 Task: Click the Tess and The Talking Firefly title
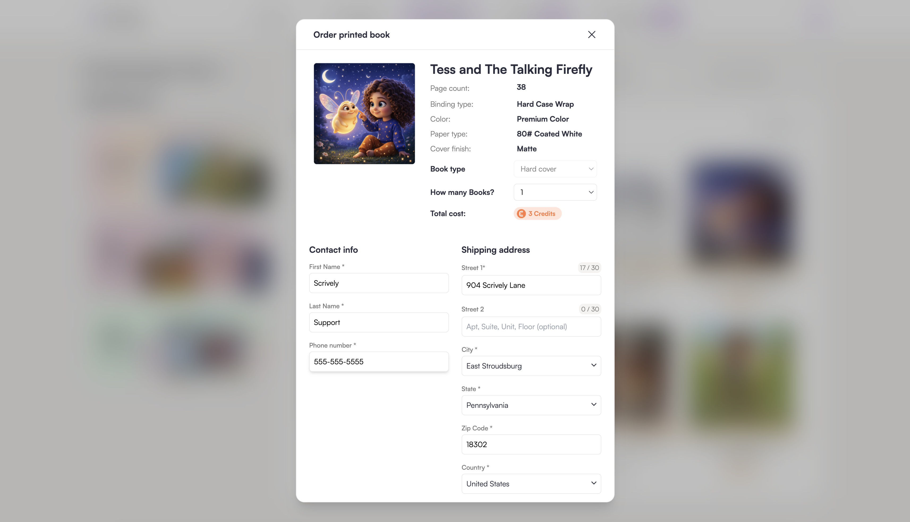pos(511,70)
